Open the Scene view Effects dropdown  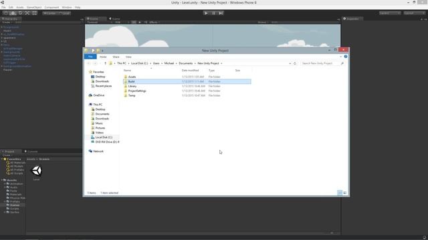tap(154, 22)
